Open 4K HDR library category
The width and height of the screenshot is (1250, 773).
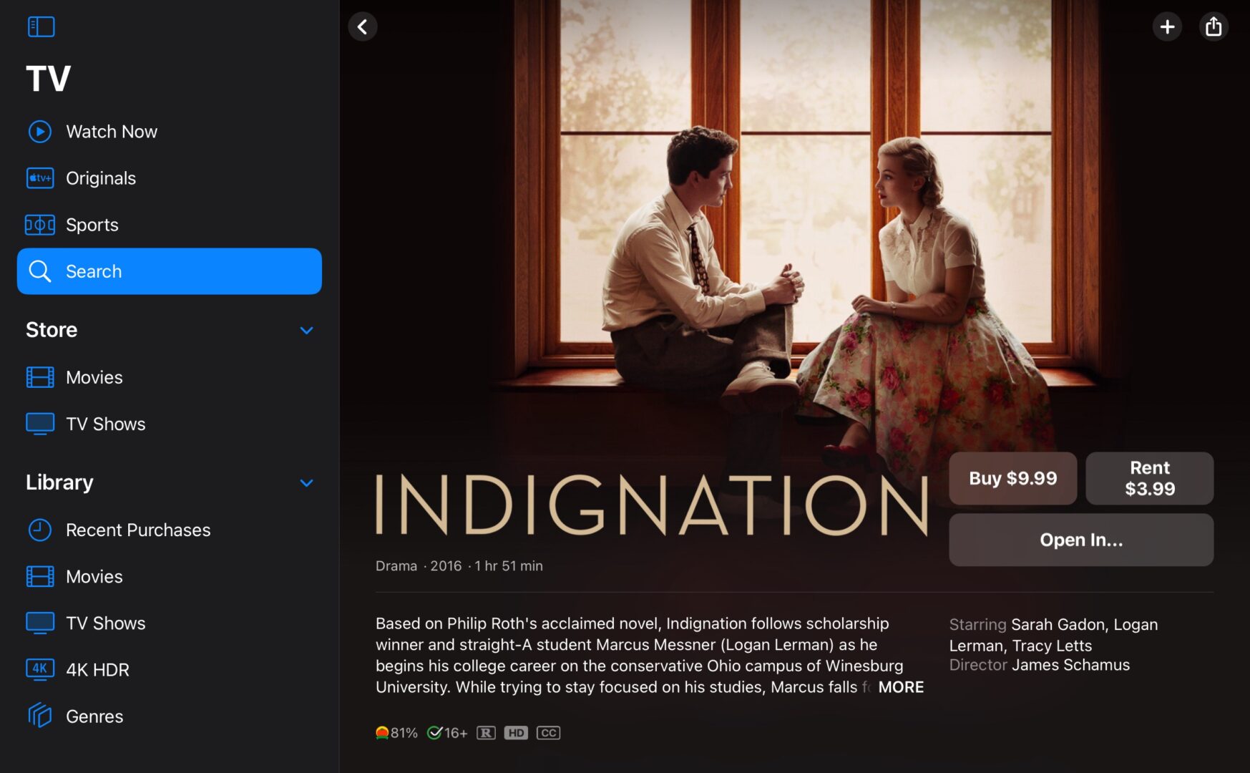tap(97, 669)
